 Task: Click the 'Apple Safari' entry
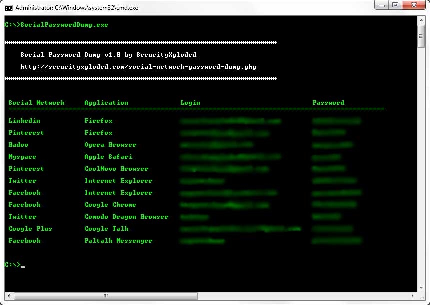tap(108, 157)
